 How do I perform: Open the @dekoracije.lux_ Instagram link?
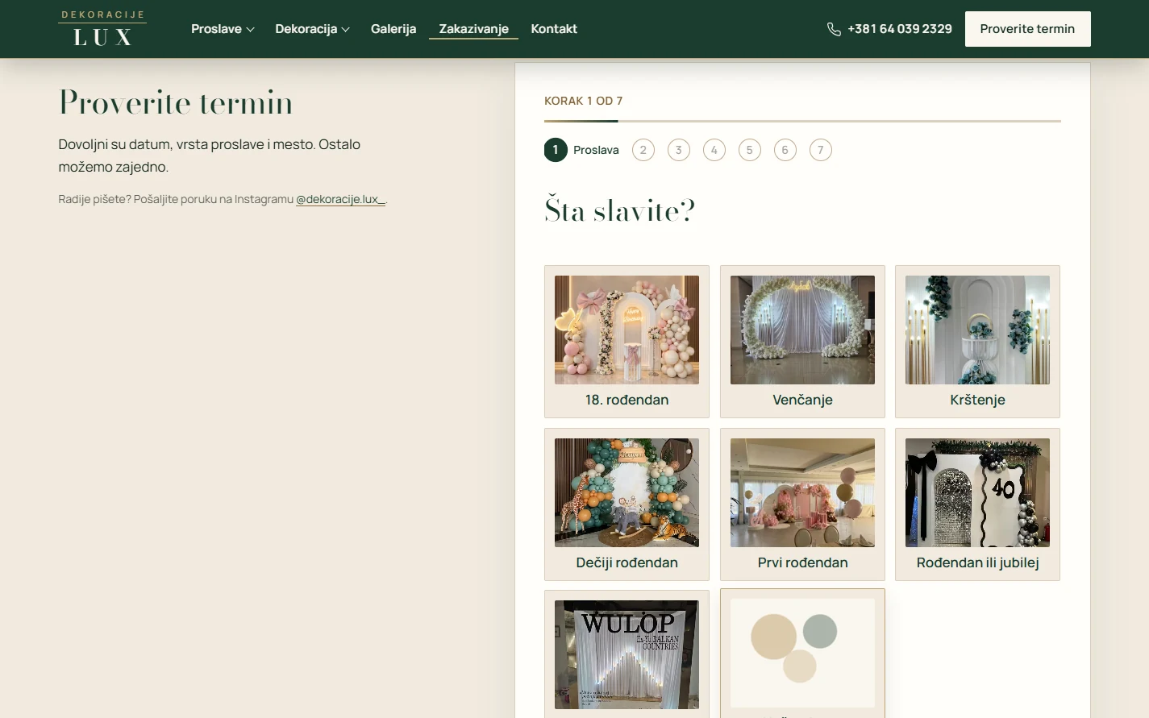(x=340, y=199)
